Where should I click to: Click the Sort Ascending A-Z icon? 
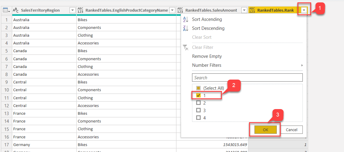coord(185,19)
